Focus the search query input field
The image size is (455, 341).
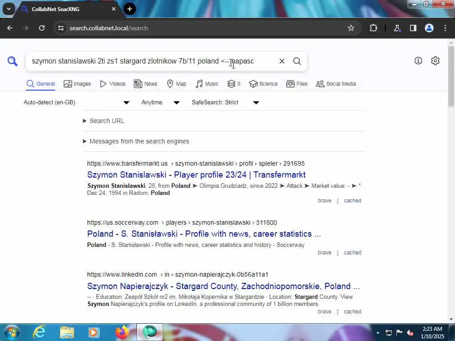[x=151, y=61]
